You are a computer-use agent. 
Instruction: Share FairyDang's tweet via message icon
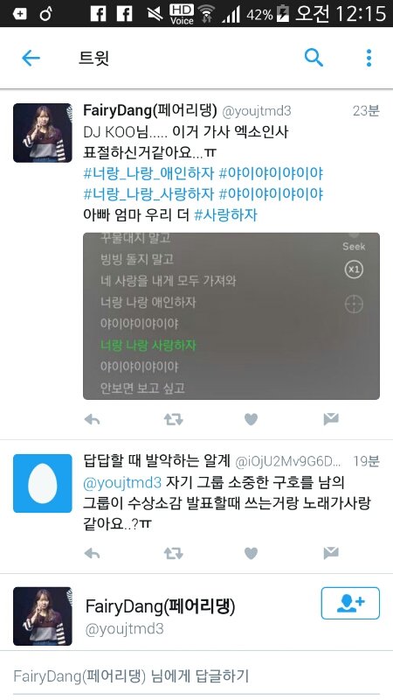coord(331,419)
